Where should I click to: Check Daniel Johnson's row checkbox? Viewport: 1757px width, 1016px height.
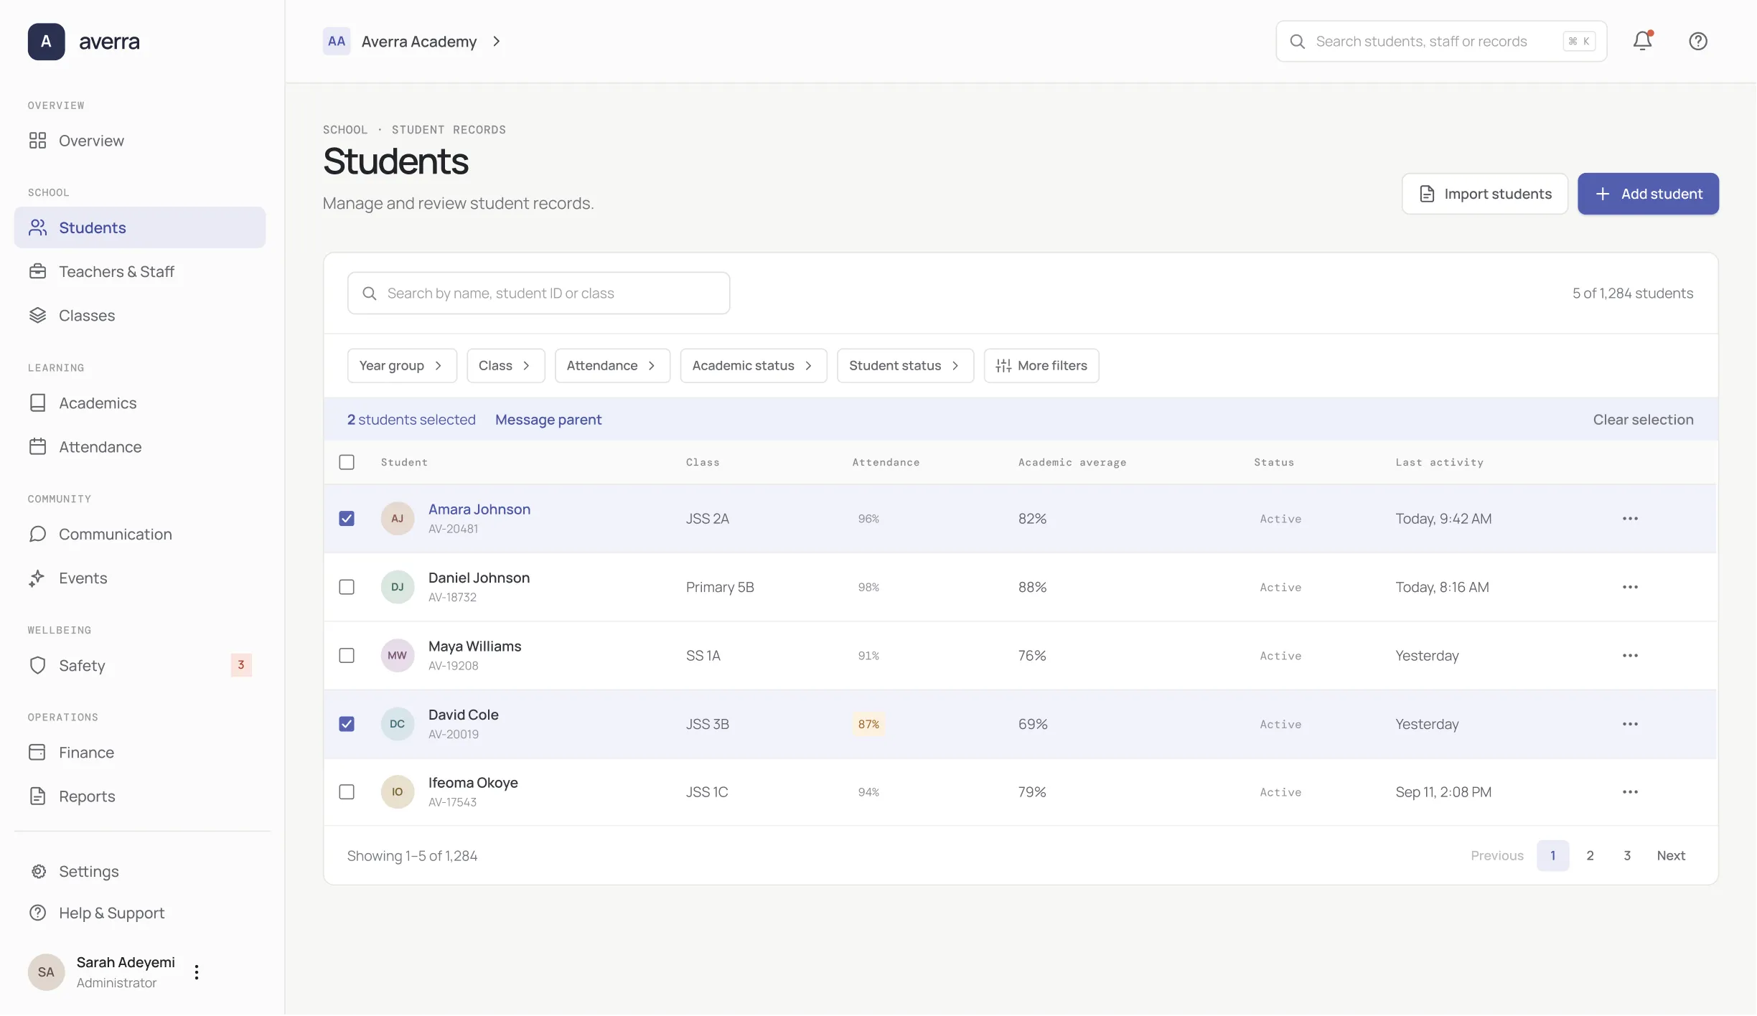[x=347, y=587]
